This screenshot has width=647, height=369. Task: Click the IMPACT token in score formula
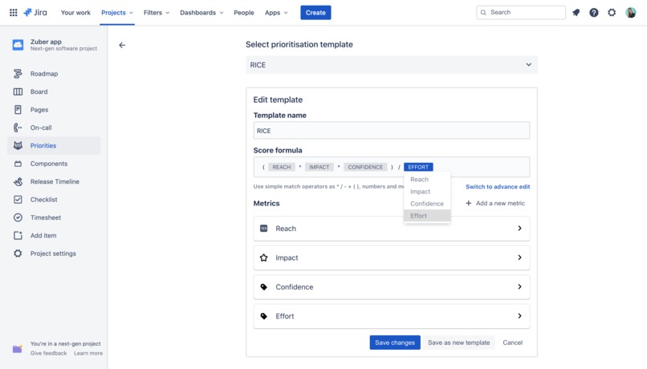click(x=319, y=167)
